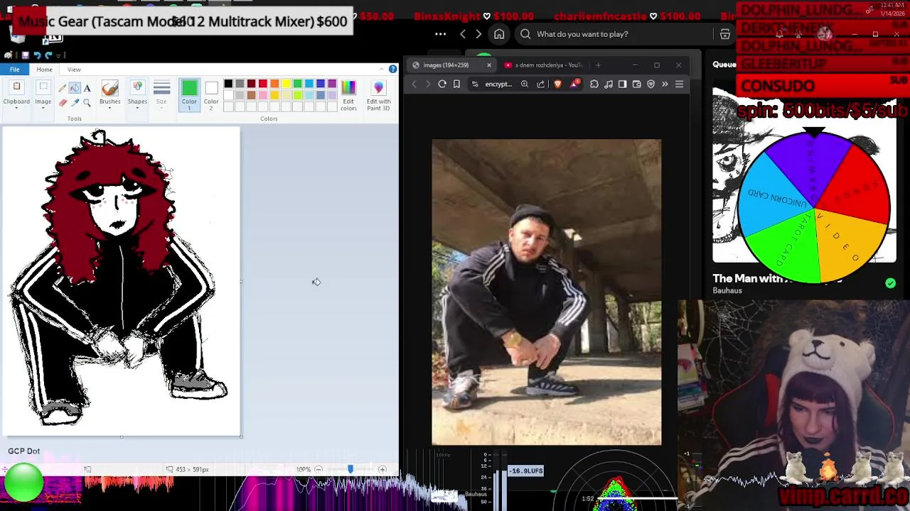Open the Brave hamburger main menu
The image size is (910, 511).
[x=679, y=84]
